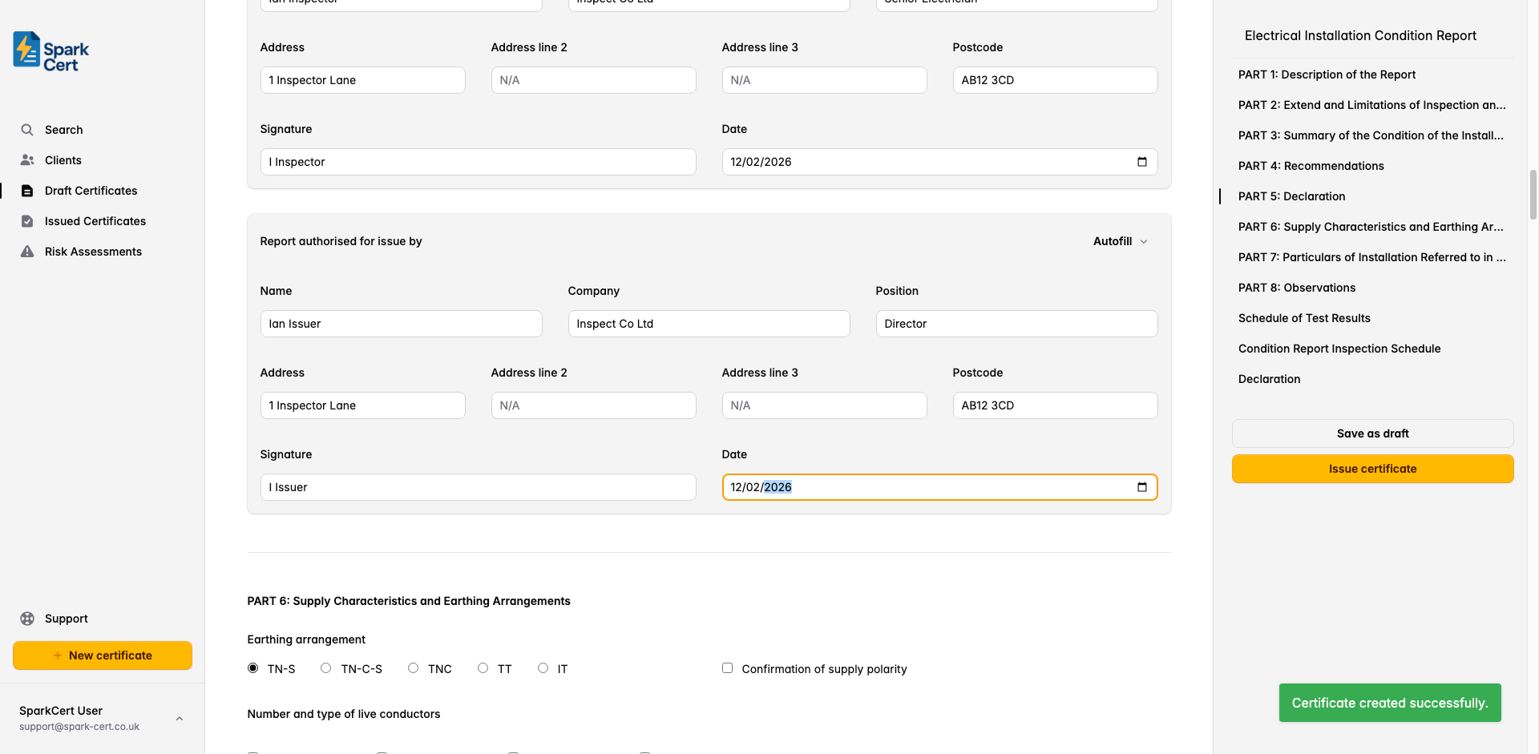Screen dimensions: 1539x754
Task: Select the Search magnifier icon
Action: (x=26, y=129)
